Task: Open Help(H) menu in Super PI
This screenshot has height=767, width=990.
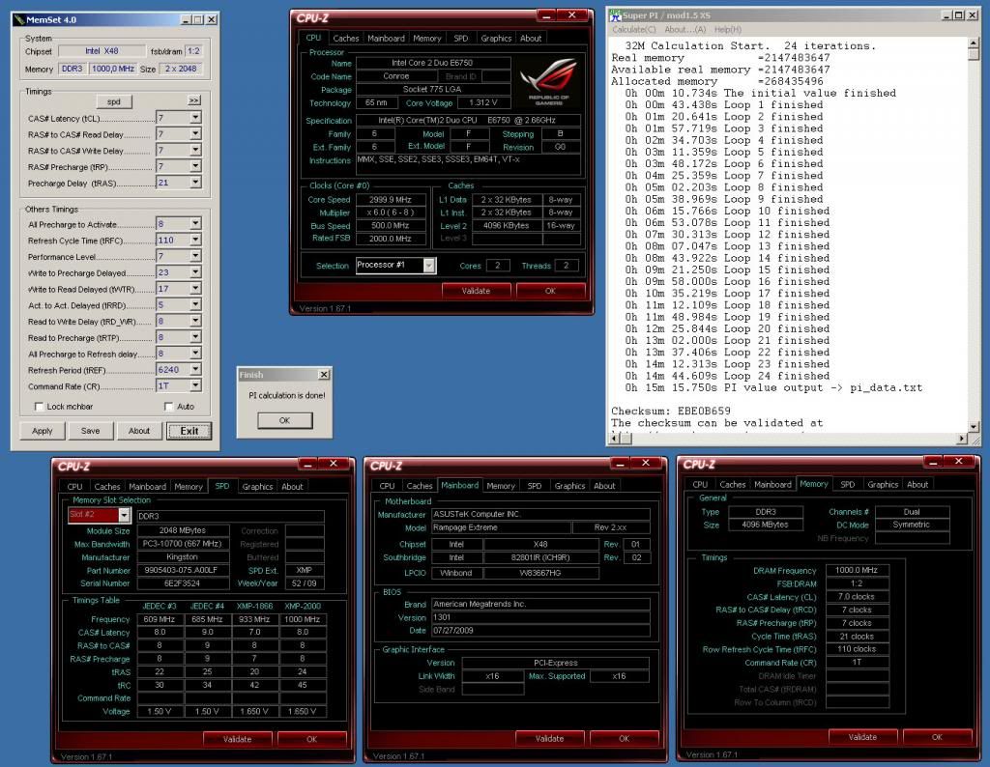Action: [728, 30]
